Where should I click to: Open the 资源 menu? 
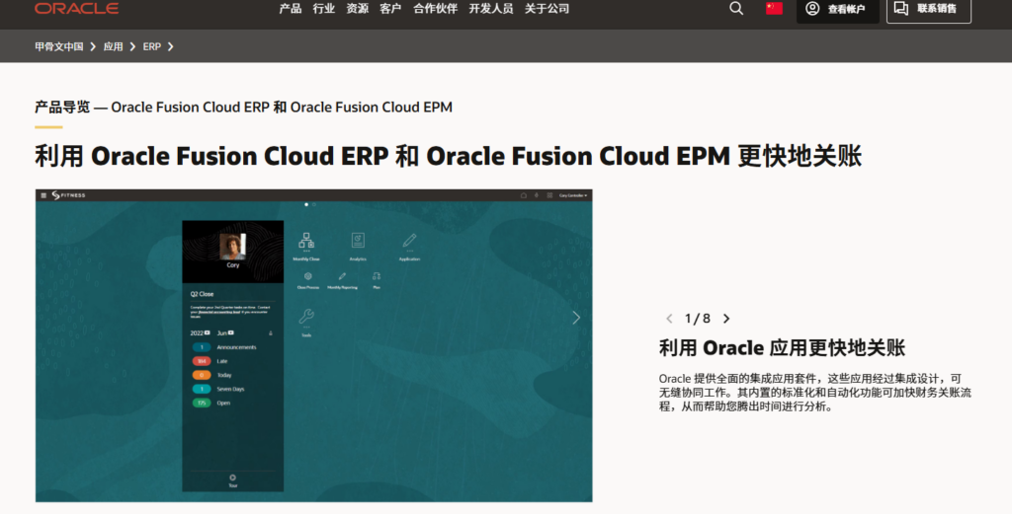[357, 9]
